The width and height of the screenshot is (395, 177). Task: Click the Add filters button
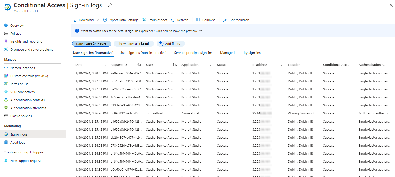pos(170,44)
